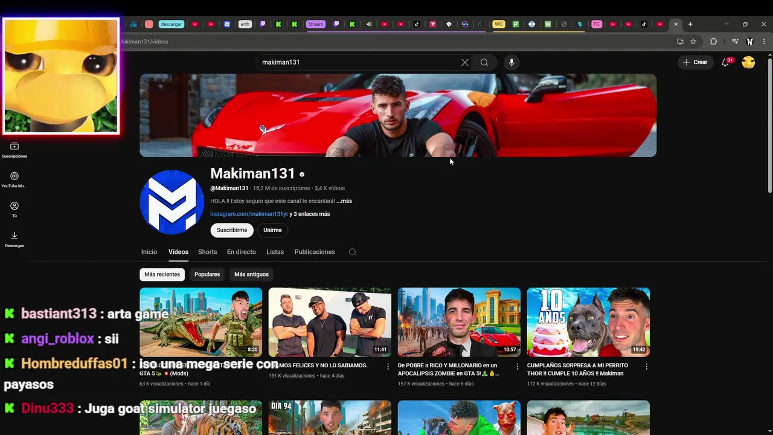Collapse the 'WG' tab group
Image resolution: width=773 pixels, height=435 pixels.
[x=498, y=24]
